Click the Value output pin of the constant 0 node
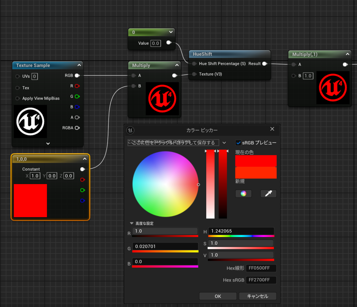 tap(168, 42)
